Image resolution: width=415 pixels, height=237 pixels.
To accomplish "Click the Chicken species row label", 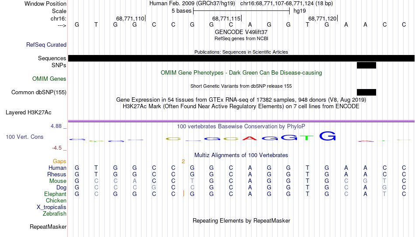I will pos(56,200).
